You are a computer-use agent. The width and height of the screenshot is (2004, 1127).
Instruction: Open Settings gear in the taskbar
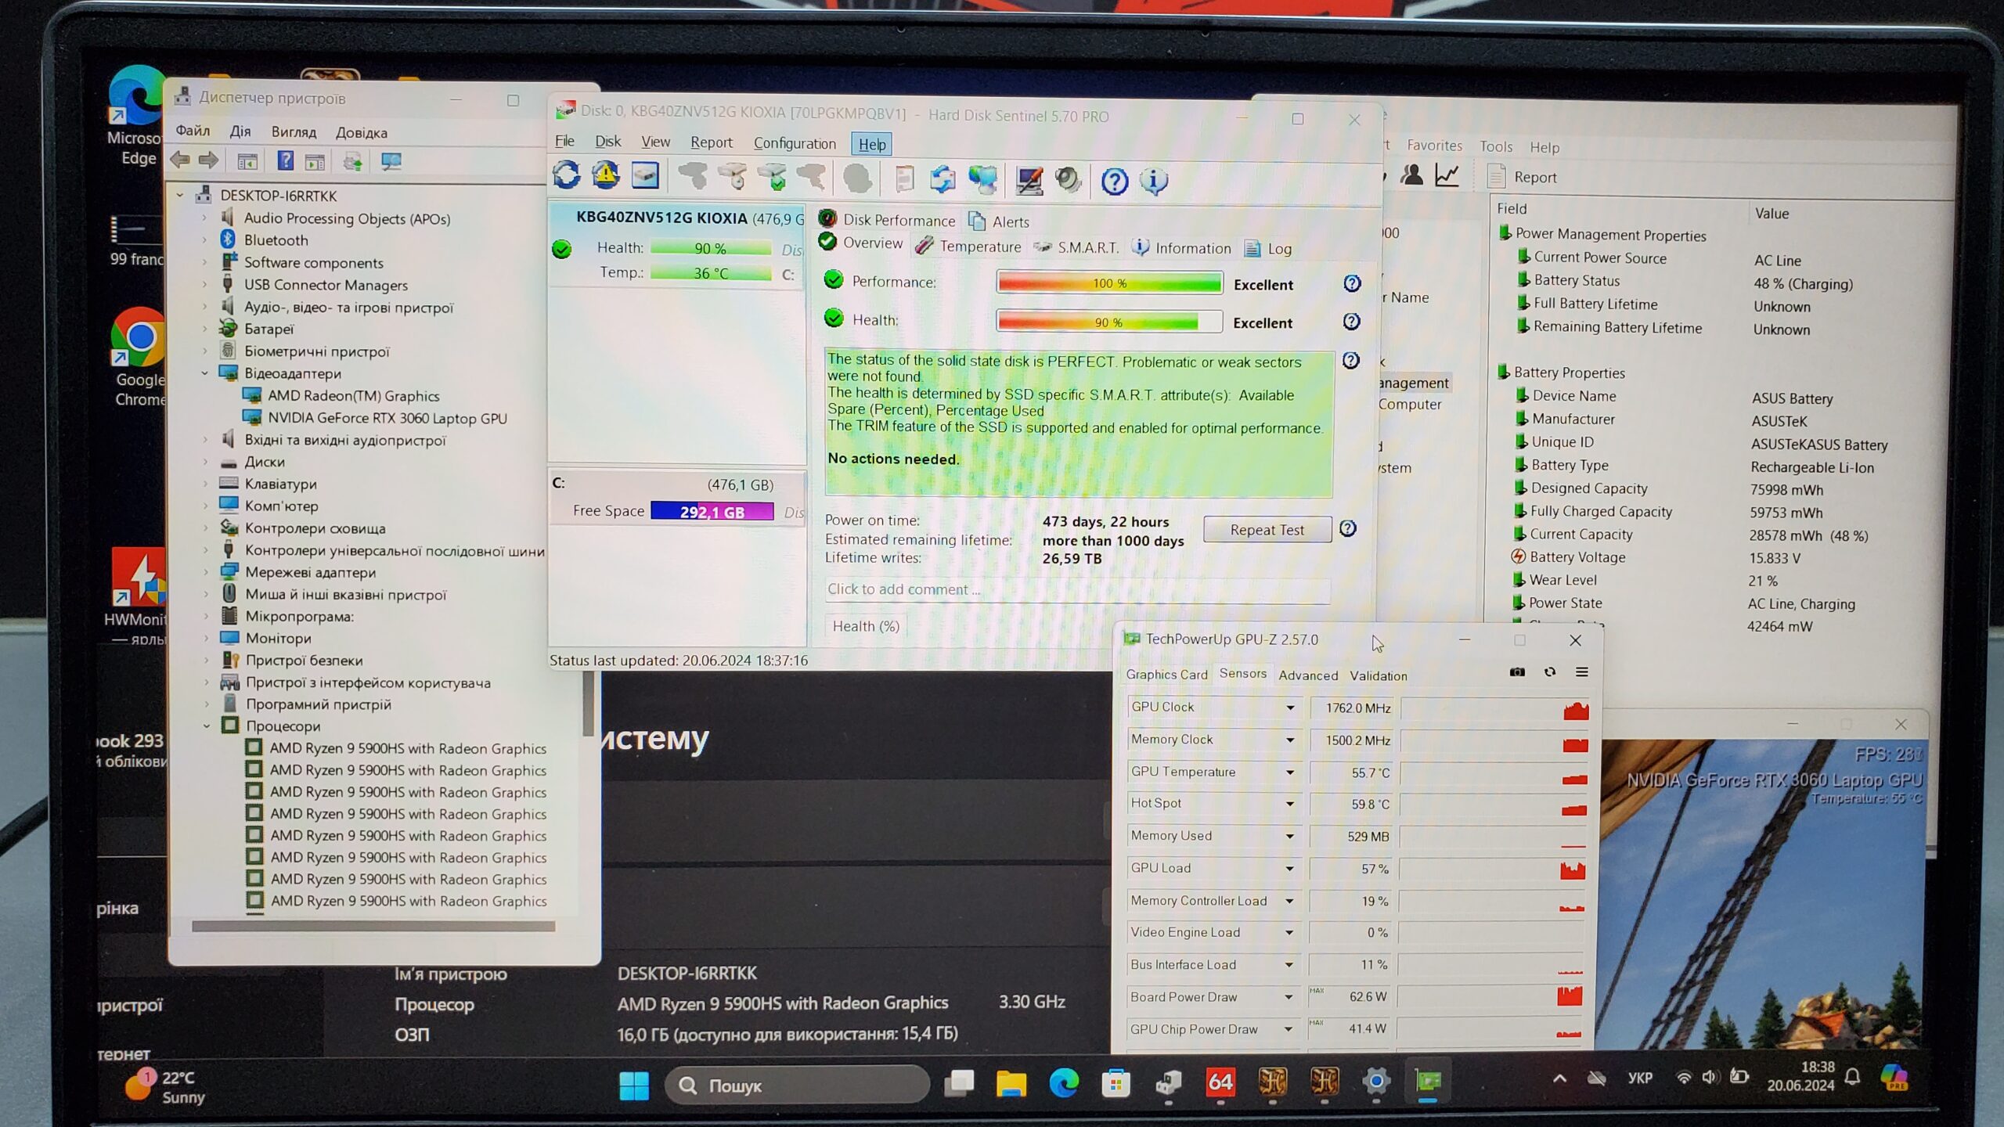[1375, 1082]
